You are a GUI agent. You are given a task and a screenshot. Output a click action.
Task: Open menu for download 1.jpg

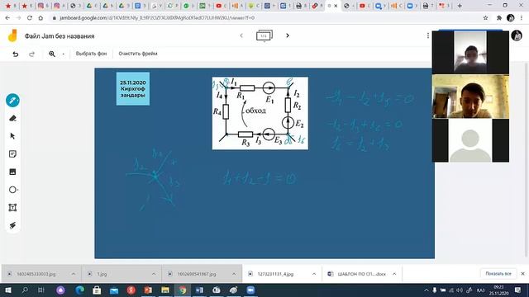click(x=154, y=274)
